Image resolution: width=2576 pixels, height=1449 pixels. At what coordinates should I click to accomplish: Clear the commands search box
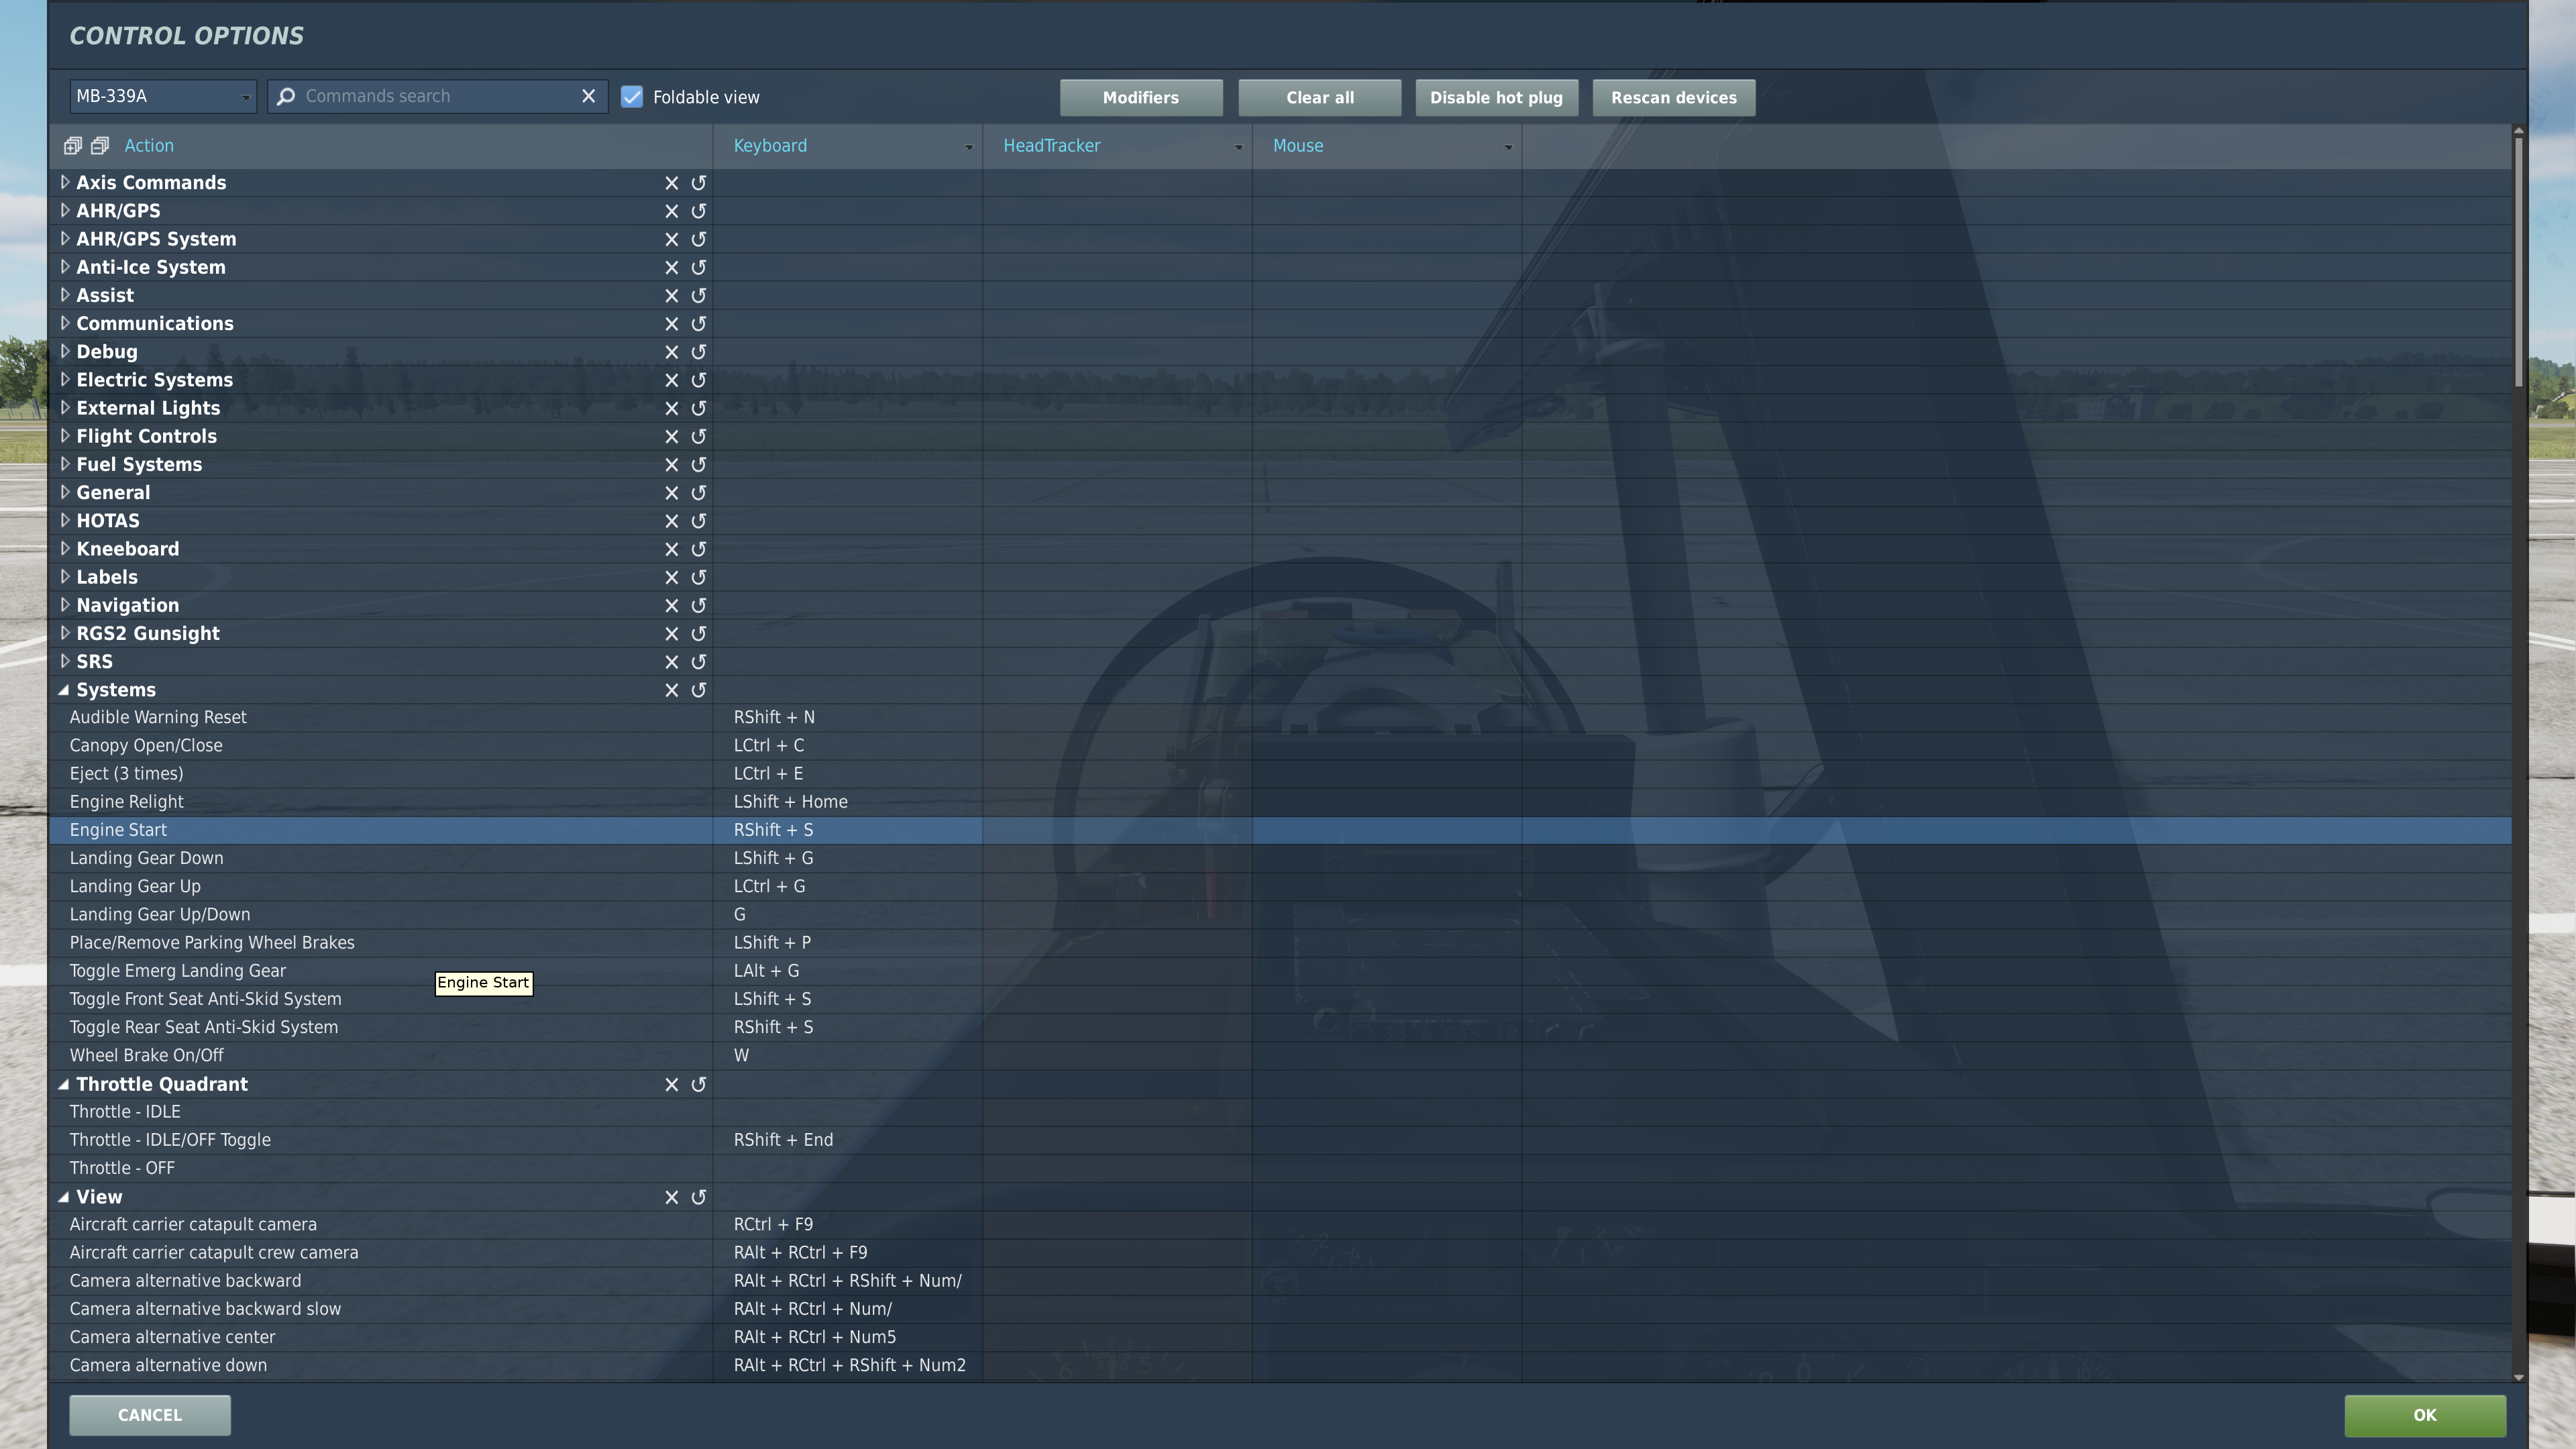pyautogui.click(x=588, y=96)
